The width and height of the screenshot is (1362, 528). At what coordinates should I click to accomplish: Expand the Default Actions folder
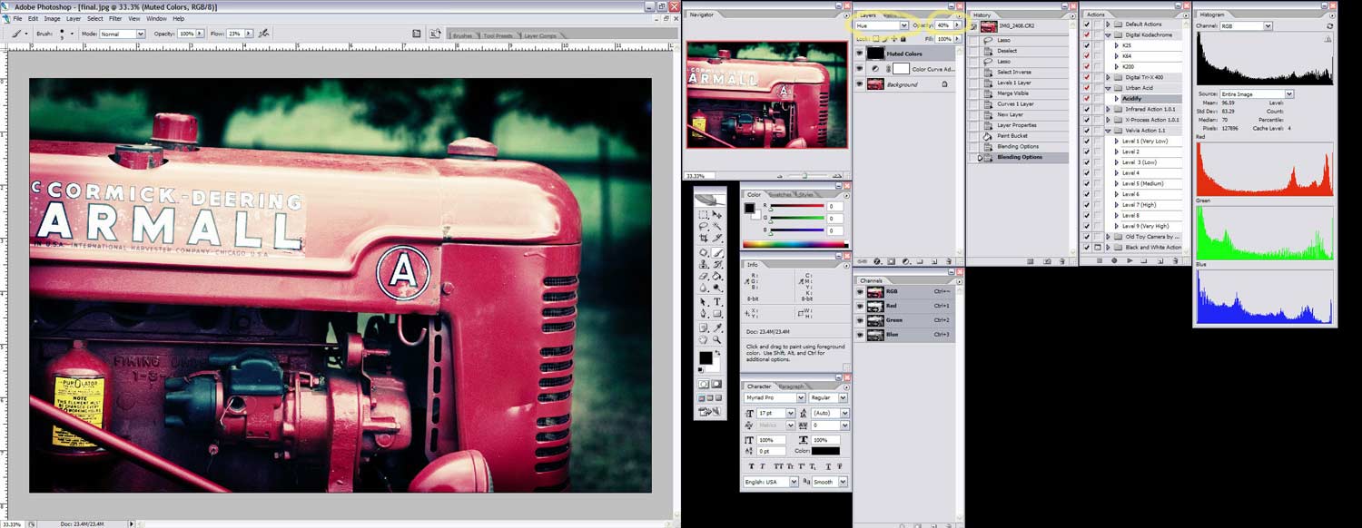click(1108, 24)
